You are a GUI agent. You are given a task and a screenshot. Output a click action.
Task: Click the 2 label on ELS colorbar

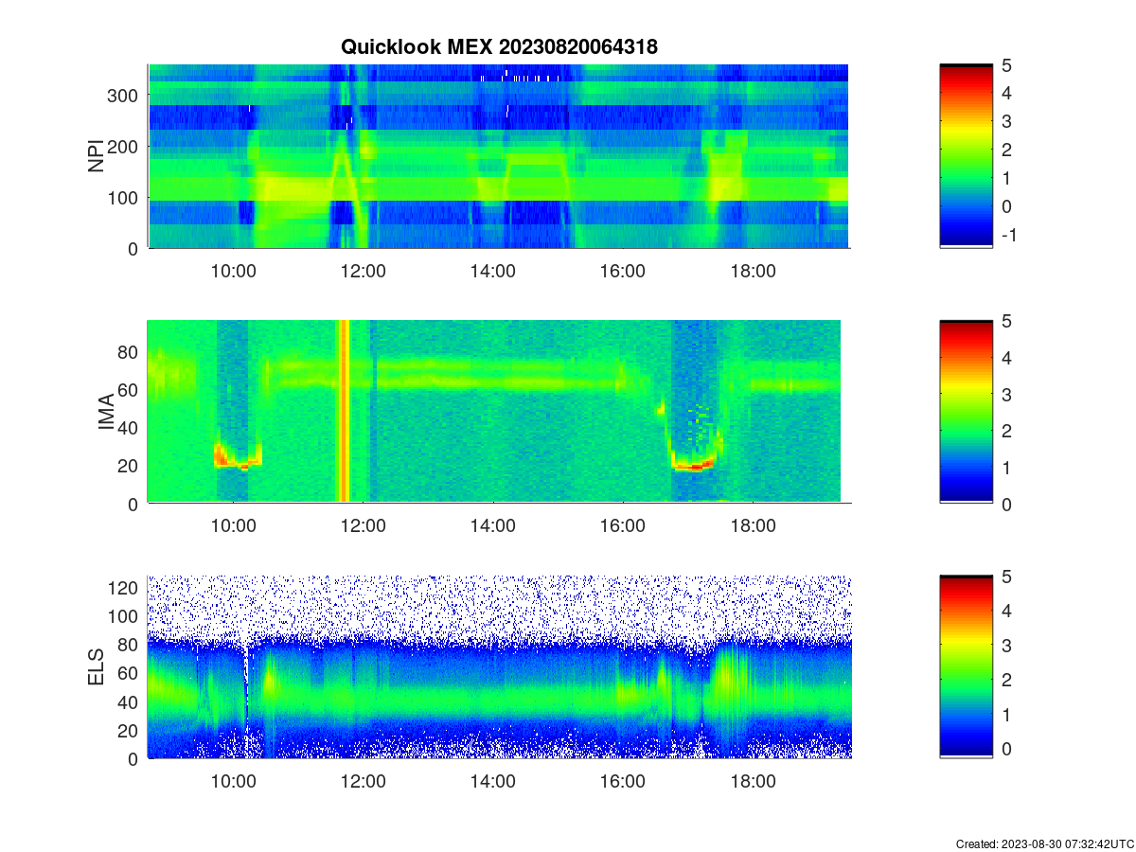pos(1007,680)
